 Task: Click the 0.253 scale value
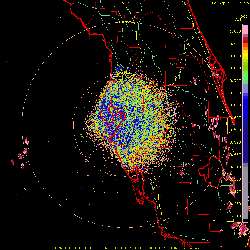click(235, 204)
